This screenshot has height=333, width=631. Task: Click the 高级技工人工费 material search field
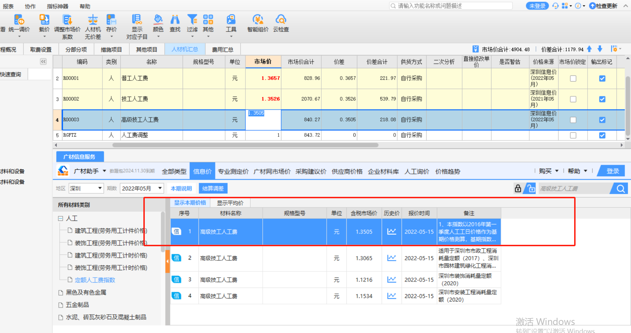pos(574,189)
